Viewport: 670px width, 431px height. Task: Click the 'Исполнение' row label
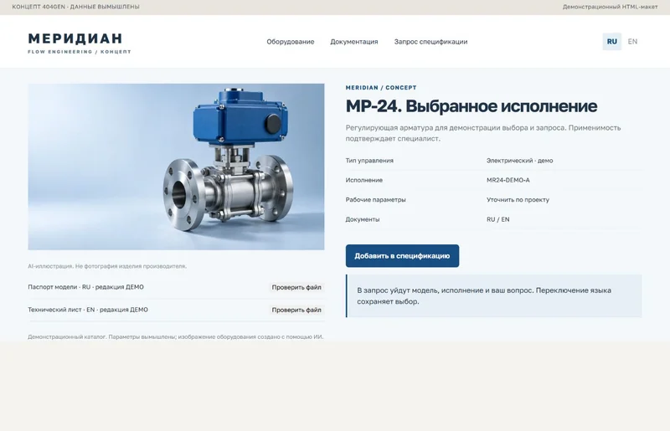pyautogui.click(x=364, y=180)
